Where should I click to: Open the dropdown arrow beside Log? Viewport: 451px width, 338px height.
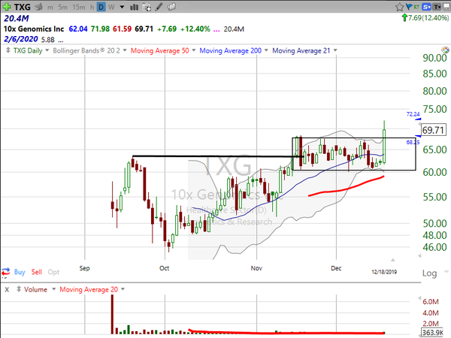446,272
